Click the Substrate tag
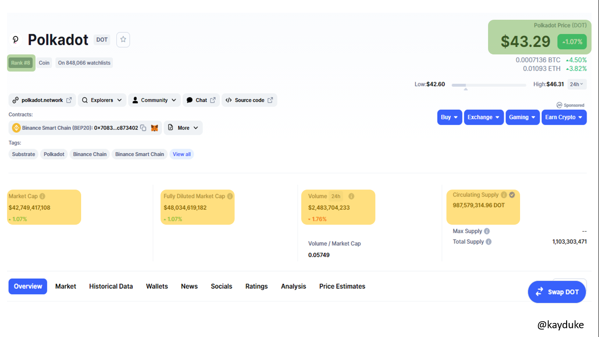The width and height of the screenshot is (599, 337). (23, 154)
